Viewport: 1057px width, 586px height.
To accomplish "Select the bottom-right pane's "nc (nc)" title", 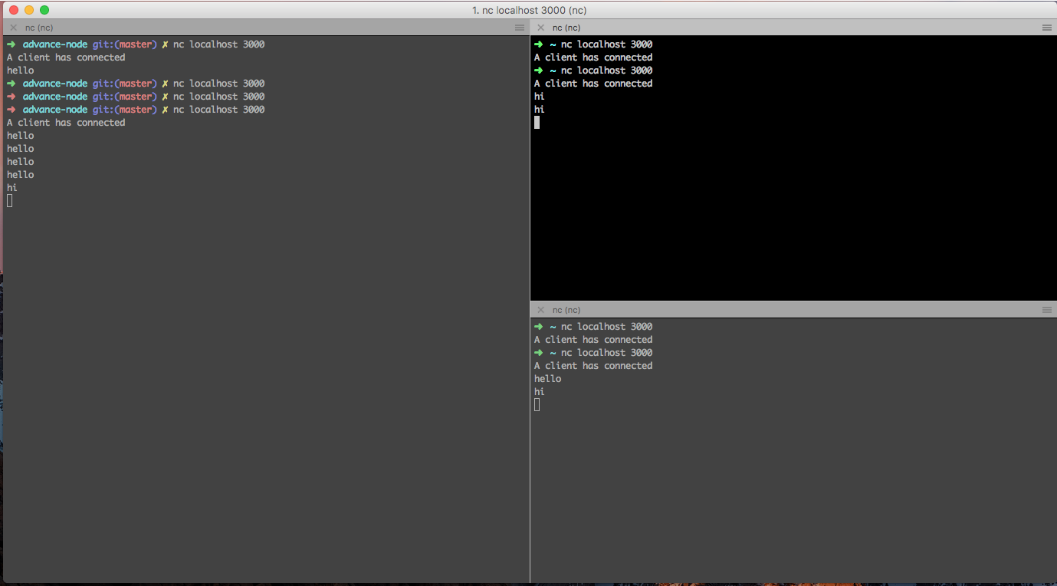I will tap(566, 310).
